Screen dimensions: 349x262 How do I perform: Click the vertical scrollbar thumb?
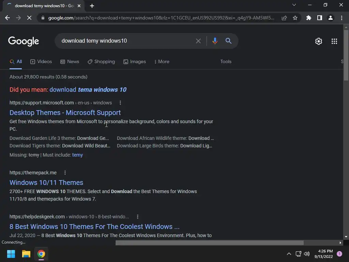(x=346, y=55)
